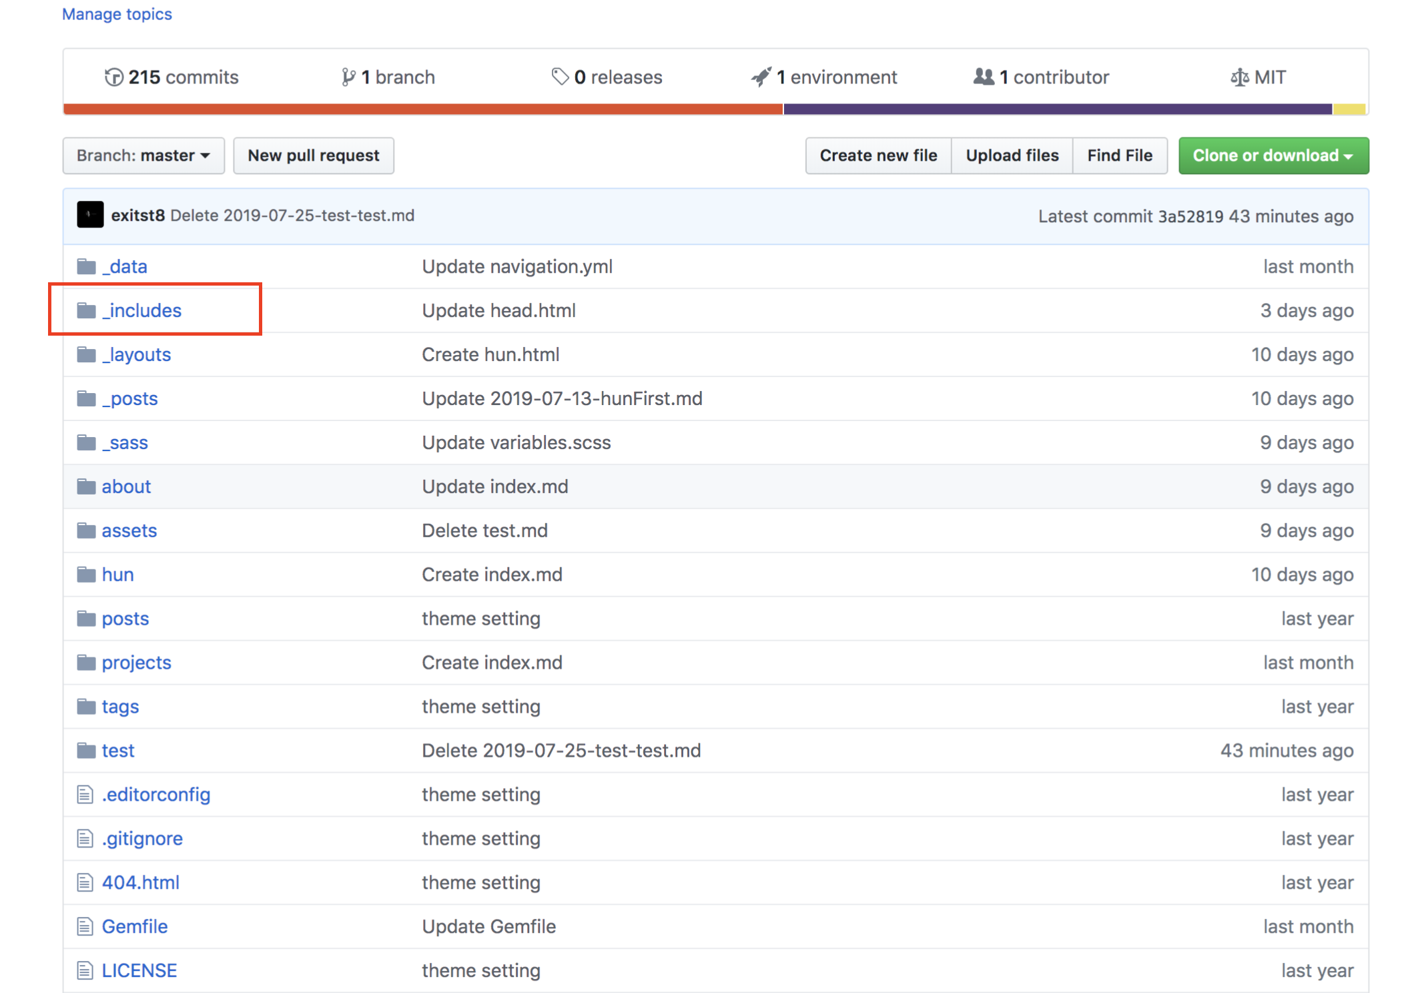The width and height of the screenshot is (1424, 993).
Task: Click the environment rocket icon
Action: [x=761, y=77]
